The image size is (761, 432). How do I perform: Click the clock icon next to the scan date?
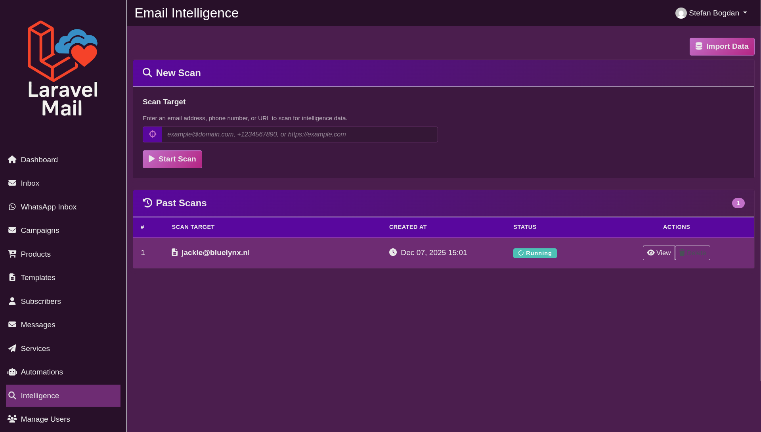(x=392, y=252)
